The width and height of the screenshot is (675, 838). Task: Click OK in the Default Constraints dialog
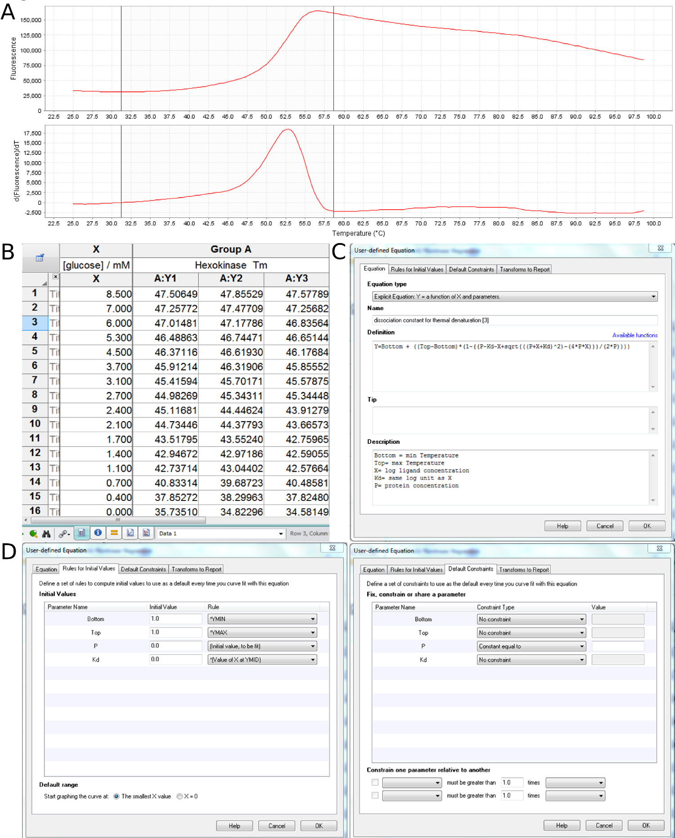click(x=646, y=825)
